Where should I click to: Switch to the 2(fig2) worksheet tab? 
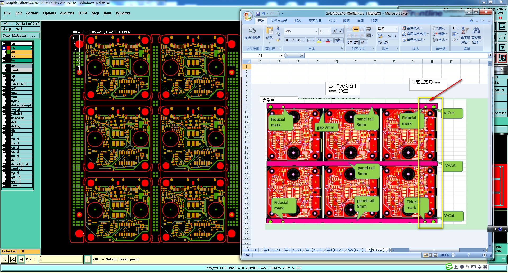coord(293,250)
